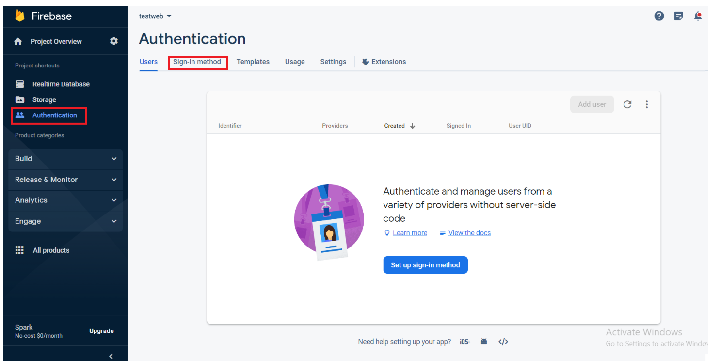Open the Learn more link
The width and height of the screenshot is (720, 363).
[410, 233]
